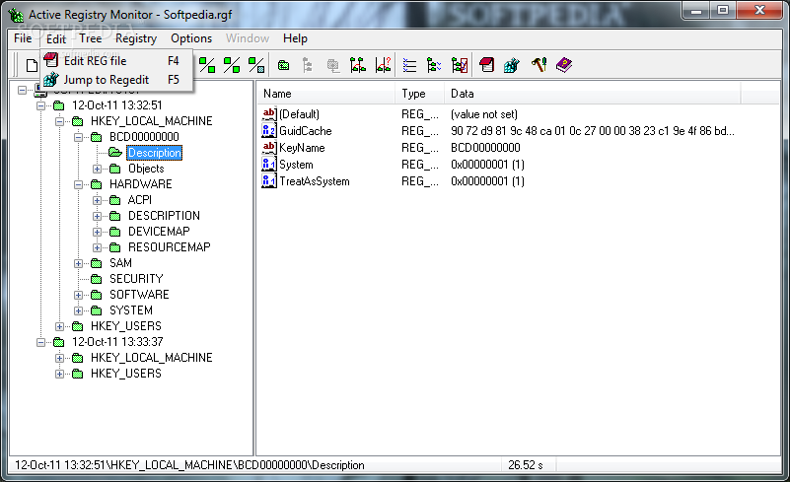
Task: Click the KeyName data BCD00000000 cell
Action: [x=485, y=148]
